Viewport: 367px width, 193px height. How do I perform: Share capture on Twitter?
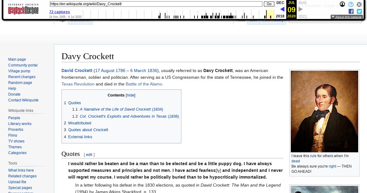click(359, 11)
